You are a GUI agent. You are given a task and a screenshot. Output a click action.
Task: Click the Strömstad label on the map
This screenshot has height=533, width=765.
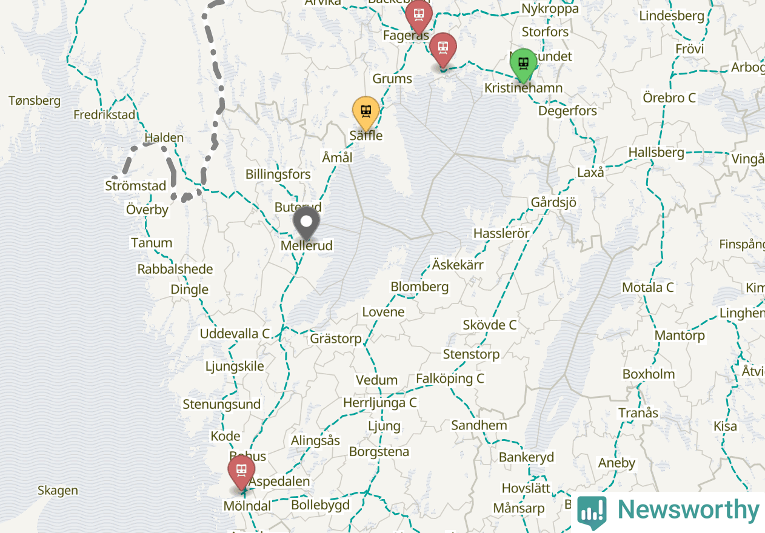(136, 186)
